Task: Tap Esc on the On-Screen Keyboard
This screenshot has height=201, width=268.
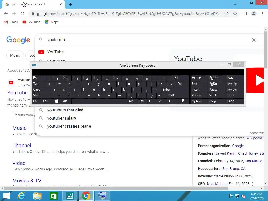Action: (x=36, y=78)
